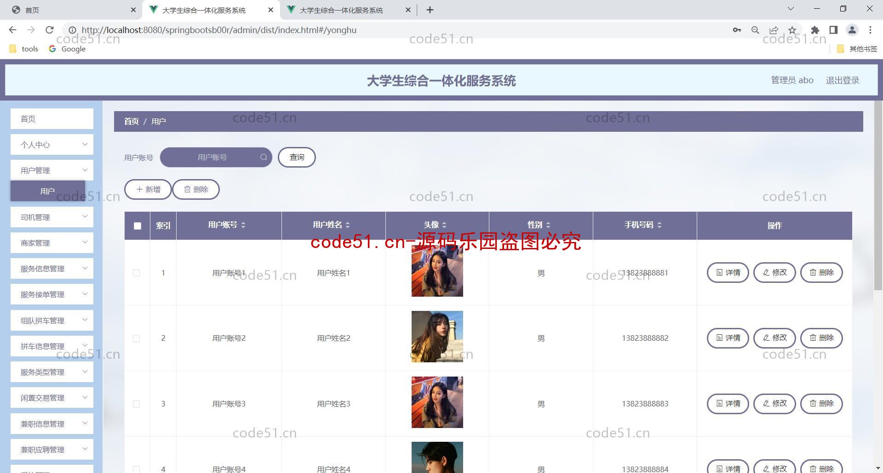This screenshot has height=473, width=883.
Task: Expand the 服务信息管理 sidebar menu
Action: point(52,269)
